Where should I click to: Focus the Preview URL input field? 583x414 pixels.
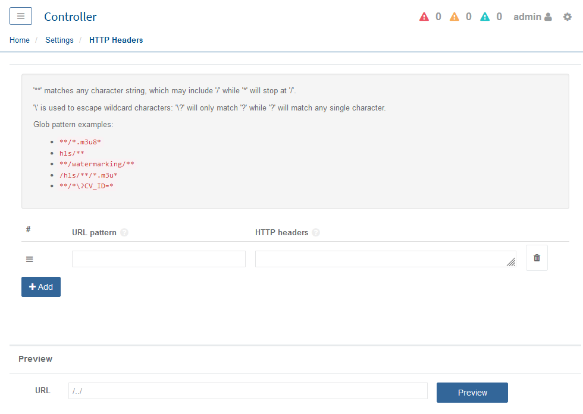click(247, 391)
